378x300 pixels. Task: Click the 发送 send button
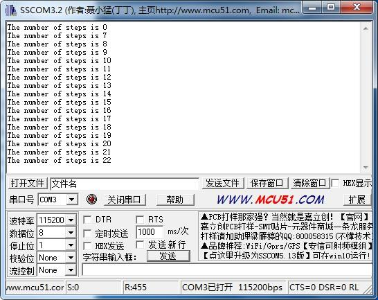tap(168, 256)
